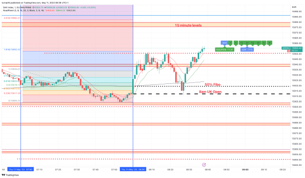Click the 08:40 time axis tick

(x=207, y=170)
